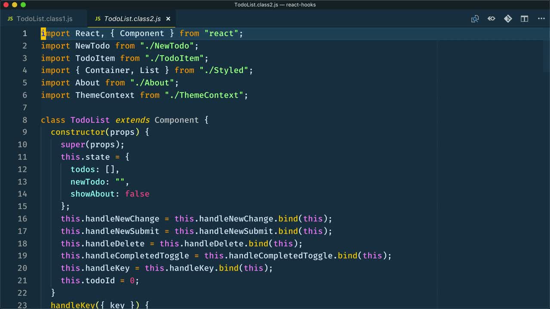Click the Split Editor icon
This screenshot has height=309, width=550.
524,18
